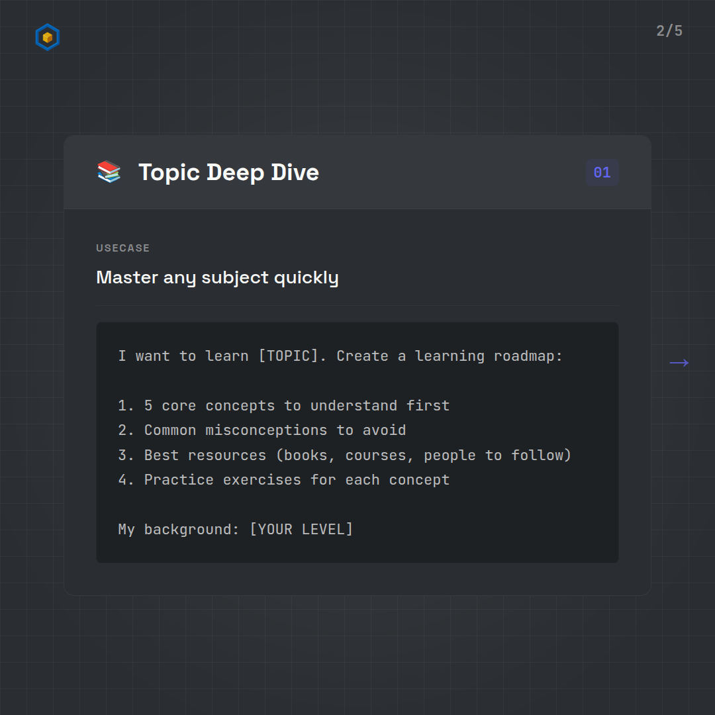715x715 pixels.
Task: Click the word 'Dive' in card header
Action: coord(295,172)
